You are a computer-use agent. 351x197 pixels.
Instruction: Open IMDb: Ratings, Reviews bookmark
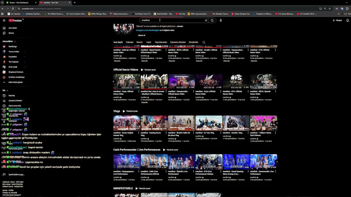pos(98,14)
